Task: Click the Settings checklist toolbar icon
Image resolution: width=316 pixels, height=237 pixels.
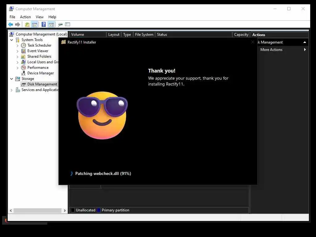Action: [68, 25]
